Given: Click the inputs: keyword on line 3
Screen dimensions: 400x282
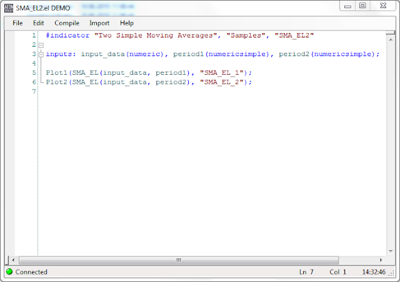Looking at the screenshot, I should [61, 54].
